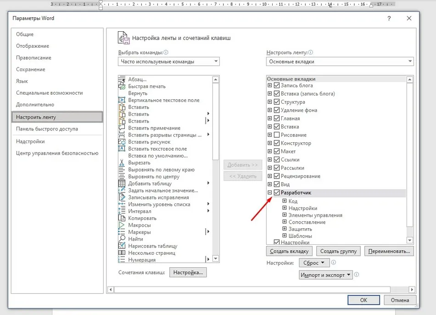The height and width of the screenshot is (315, 436).
Task: Click the info icon beside Настроить ленту
Action: pyautogui.click(x=311, y=52)
